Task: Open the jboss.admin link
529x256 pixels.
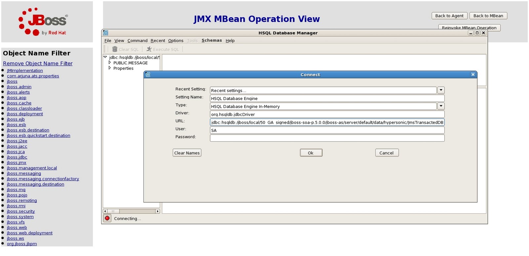Action: 19,87
